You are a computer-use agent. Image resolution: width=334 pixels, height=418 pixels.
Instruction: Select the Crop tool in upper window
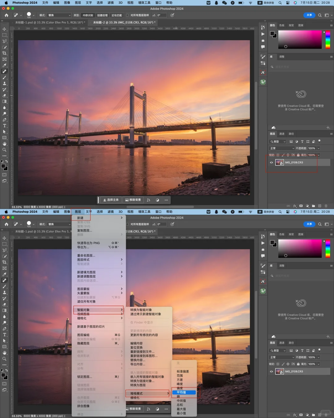(4, 53)
